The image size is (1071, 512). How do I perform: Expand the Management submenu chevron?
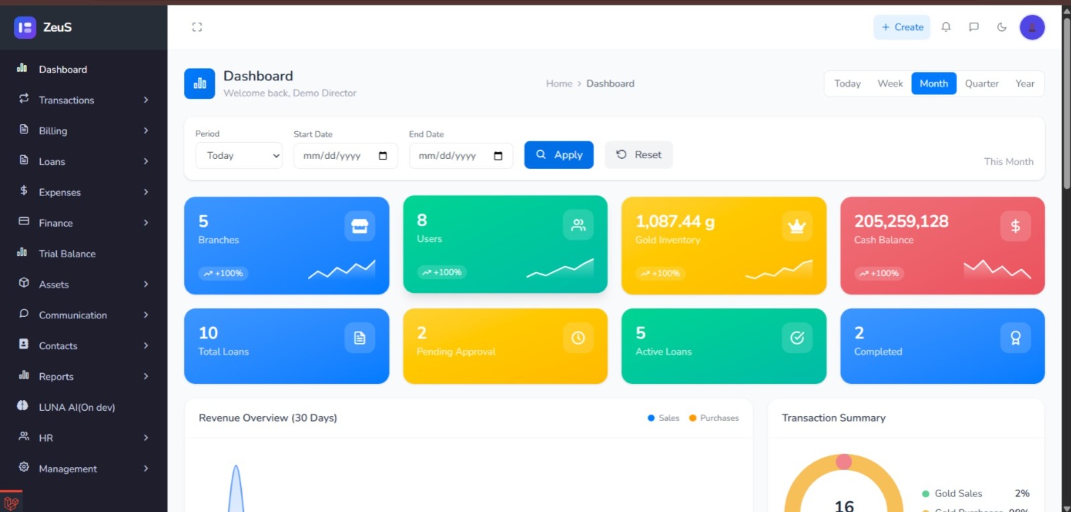point(145,468)
